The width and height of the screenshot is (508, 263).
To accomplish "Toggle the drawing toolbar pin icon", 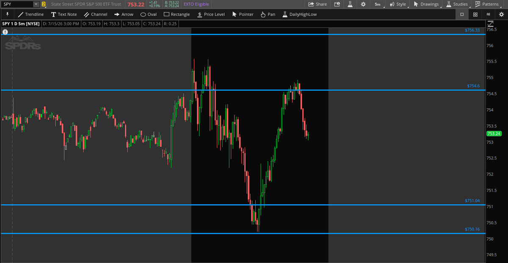I will (x=7, y=14).
